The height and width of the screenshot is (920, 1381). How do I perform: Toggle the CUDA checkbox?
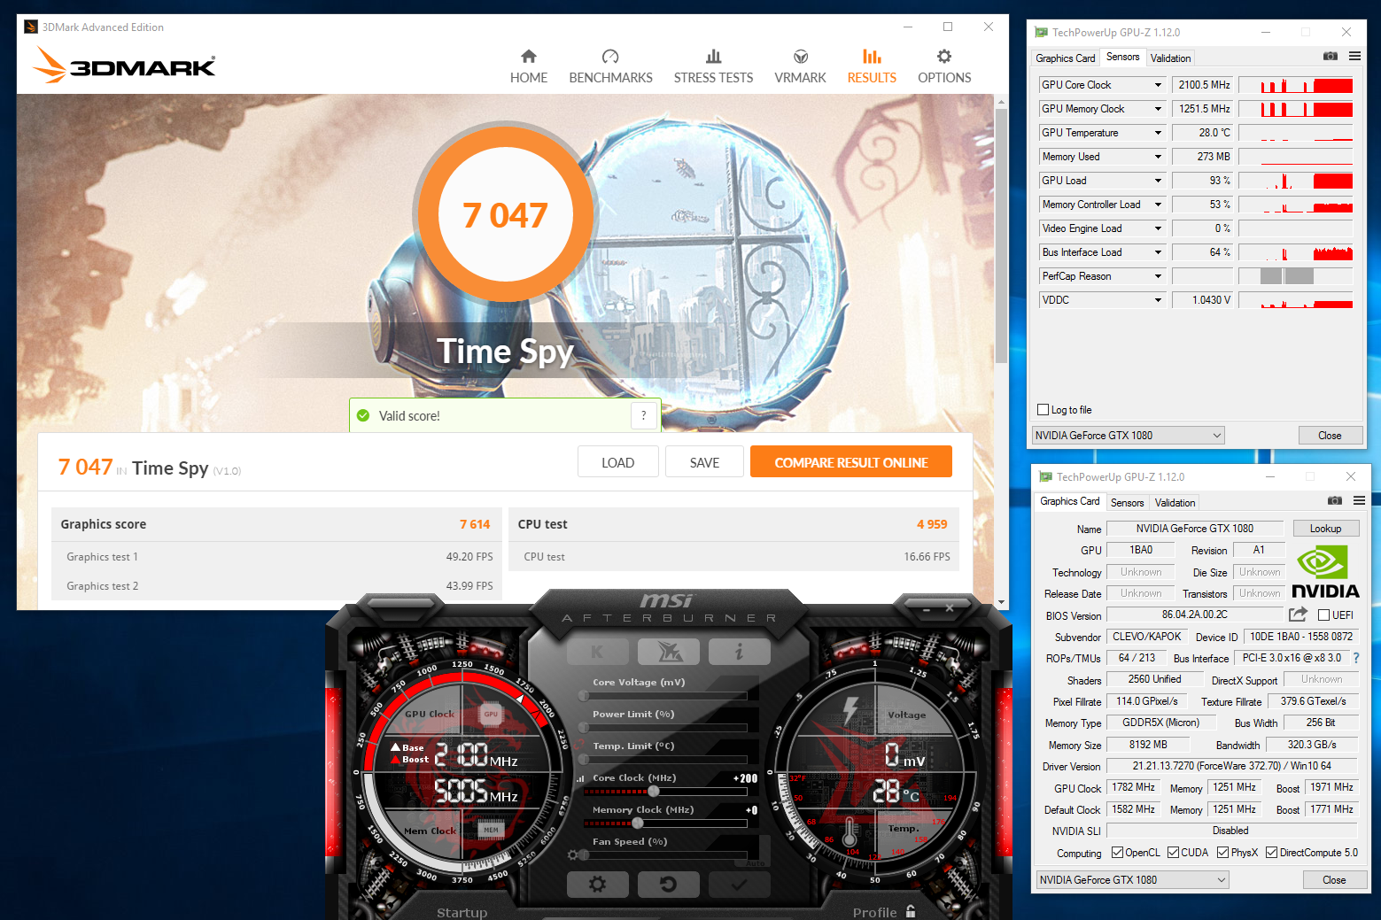[x=1173, y=853]
